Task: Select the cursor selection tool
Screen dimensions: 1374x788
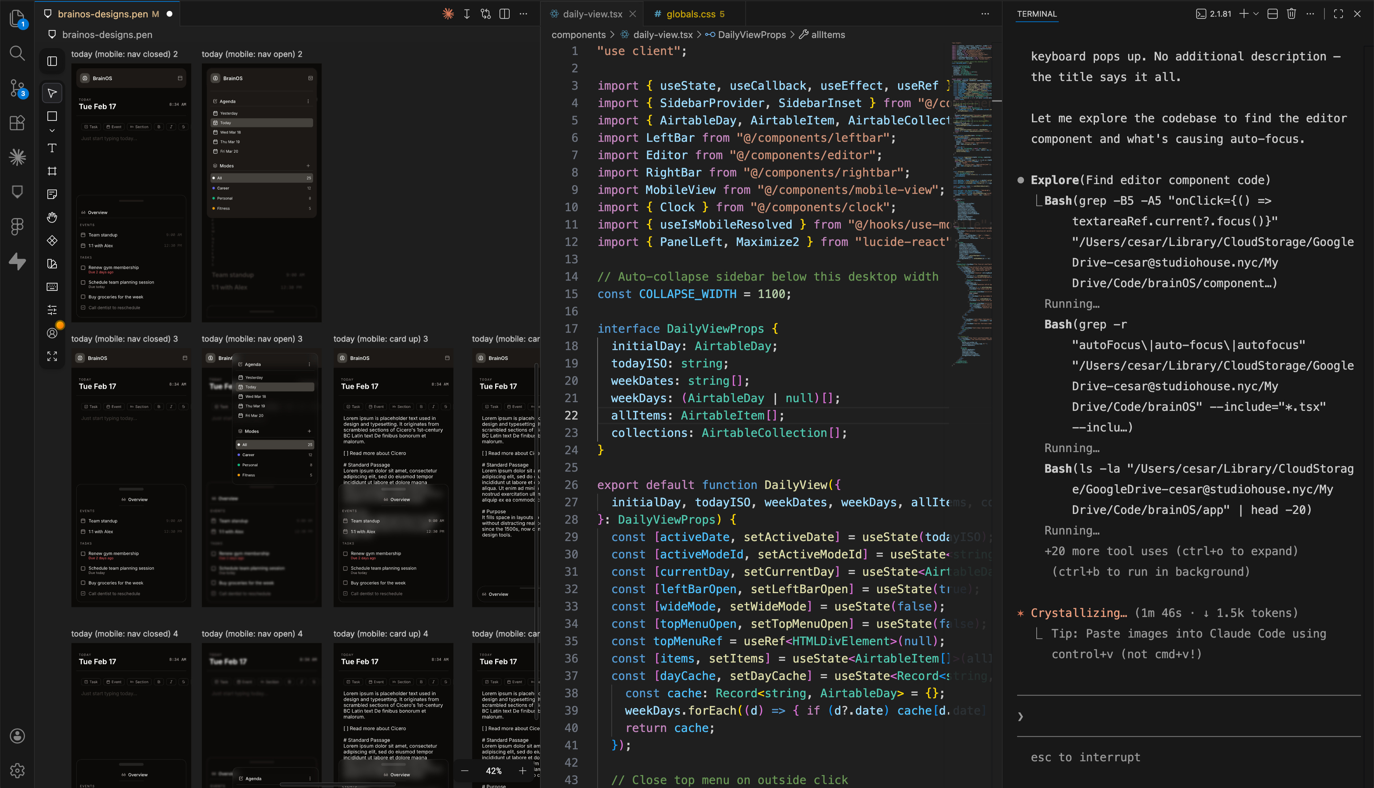Action: (52, 93)
